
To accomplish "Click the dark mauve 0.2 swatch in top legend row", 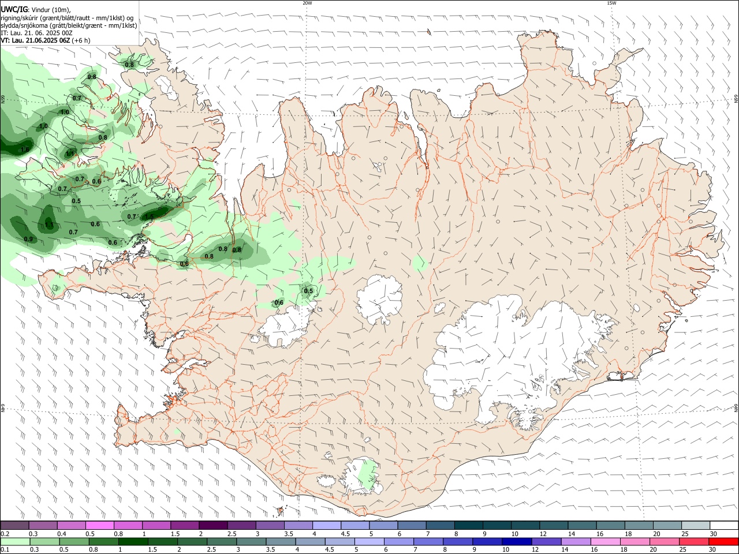I will click(14, 526).
